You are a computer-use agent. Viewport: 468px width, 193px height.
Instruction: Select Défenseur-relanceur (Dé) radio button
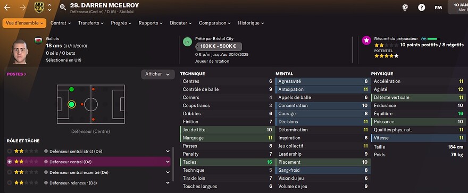pos(9,183)
